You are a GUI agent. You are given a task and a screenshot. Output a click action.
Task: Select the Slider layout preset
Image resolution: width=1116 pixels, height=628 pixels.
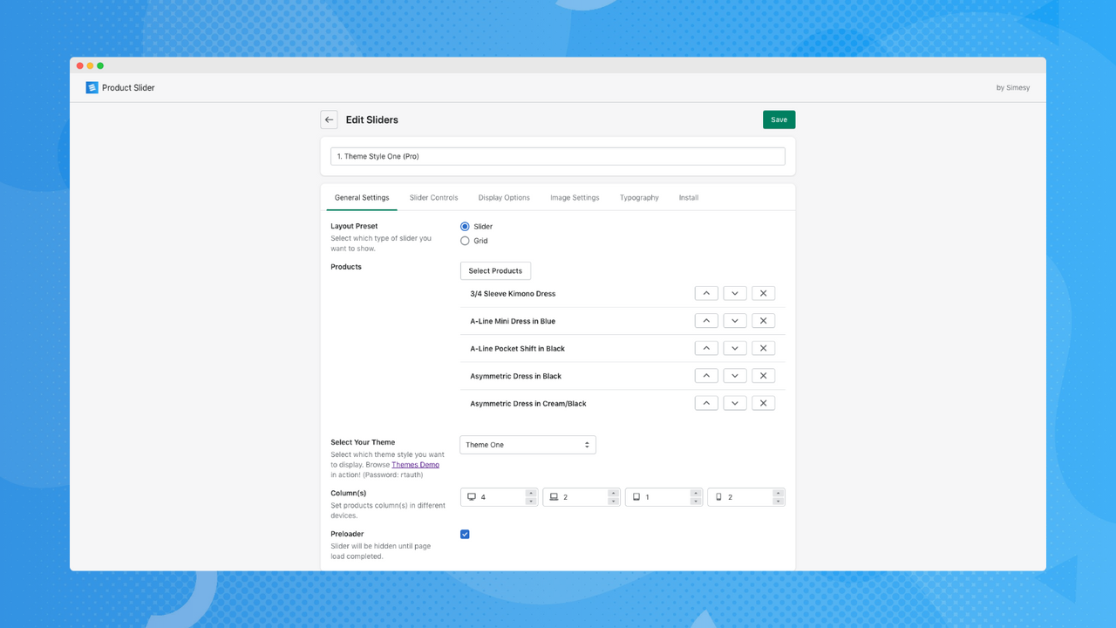click(465, 226)
